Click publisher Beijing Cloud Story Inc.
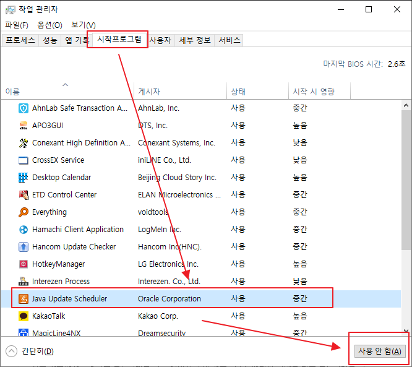 click(177, 178)
